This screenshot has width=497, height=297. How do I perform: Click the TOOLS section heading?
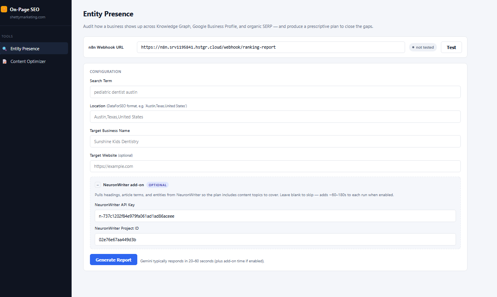(7, 36)
